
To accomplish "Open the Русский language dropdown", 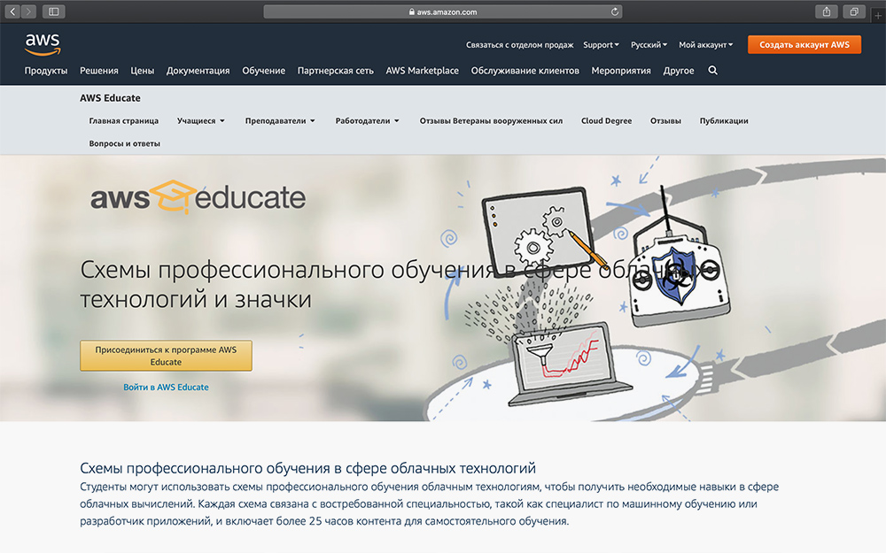I will point(649,44).
